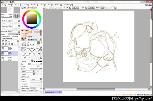This screenshot has width=153, height=101.
Task: Select the Eraser tool
Action: [28, 53]
